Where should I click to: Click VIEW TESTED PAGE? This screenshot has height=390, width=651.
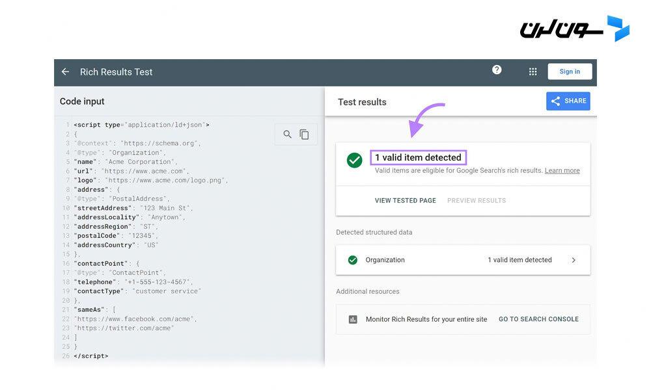tap(405, 201)
